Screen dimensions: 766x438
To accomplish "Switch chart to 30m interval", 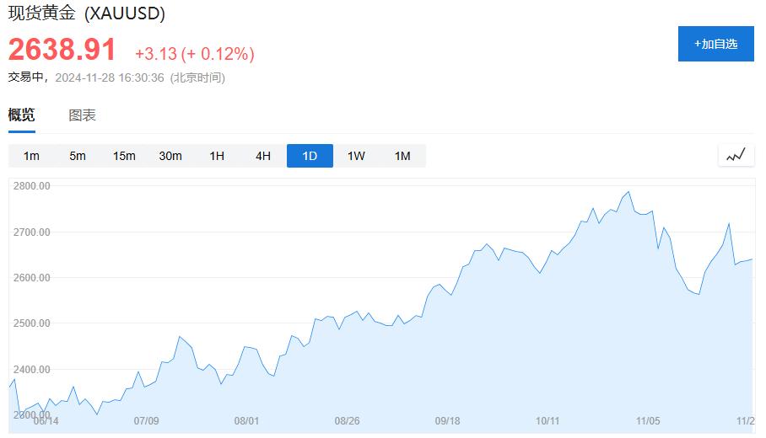I will point(170,156).
